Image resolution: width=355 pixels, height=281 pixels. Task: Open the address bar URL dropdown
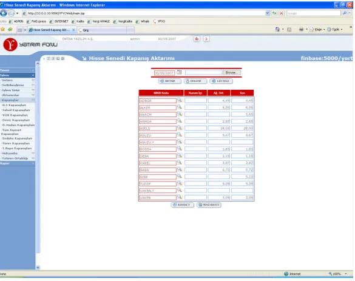coord(268,13)
